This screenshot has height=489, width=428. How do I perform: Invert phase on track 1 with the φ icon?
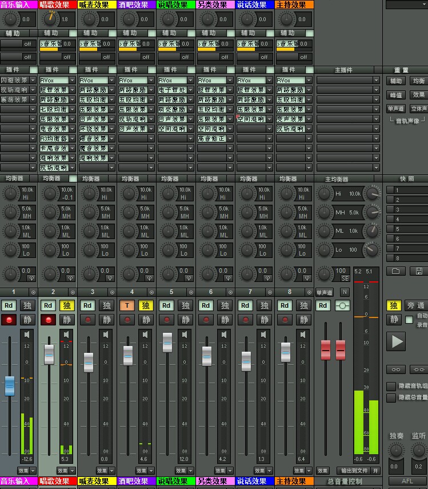coord(31,278)
